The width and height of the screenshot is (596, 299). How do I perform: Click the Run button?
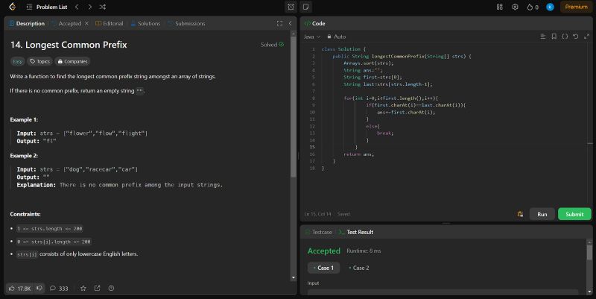tap(542, 214)
